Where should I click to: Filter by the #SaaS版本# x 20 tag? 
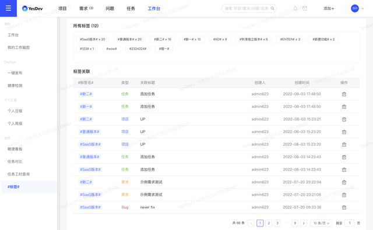tap(93, 39)
